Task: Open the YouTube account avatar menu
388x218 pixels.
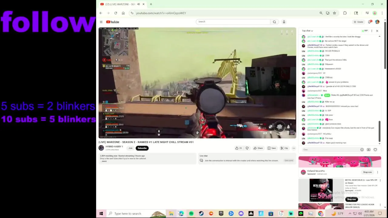Action: pyautogui.click(x=377, y=22)
